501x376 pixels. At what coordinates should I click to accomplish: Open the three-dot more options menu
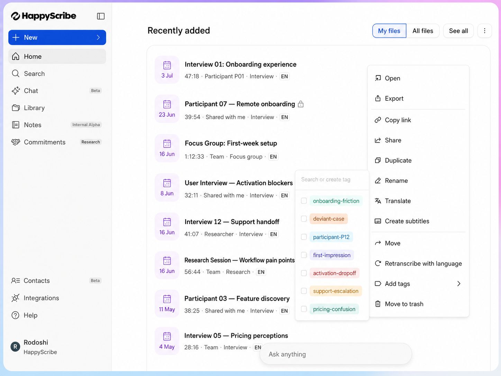click(485, 31)
